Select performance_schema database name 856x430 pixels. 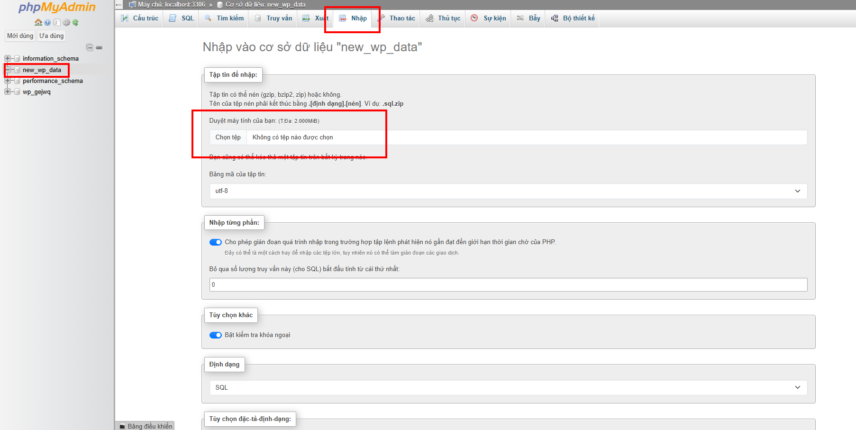point(53,81)
